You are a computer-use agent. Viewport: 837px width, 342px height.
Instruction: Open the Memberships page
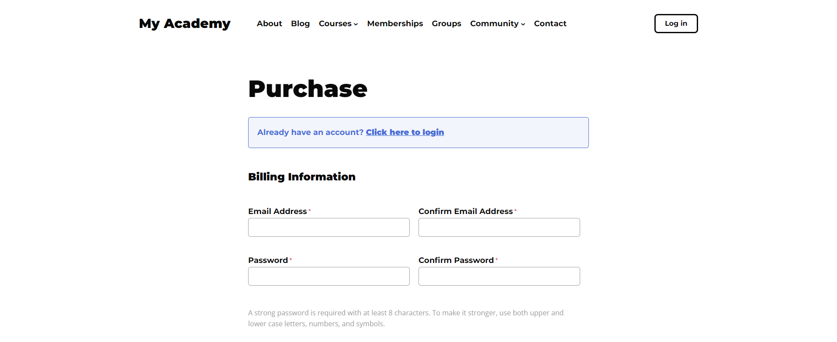394,24
